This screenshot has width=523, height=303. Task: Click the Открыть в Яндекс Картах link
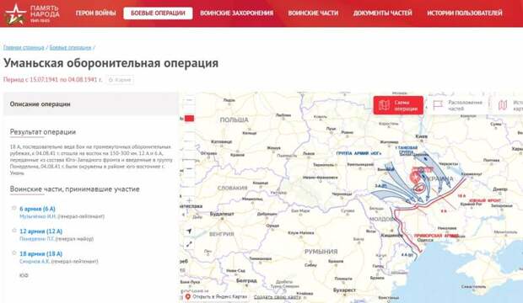click(220, 296)
